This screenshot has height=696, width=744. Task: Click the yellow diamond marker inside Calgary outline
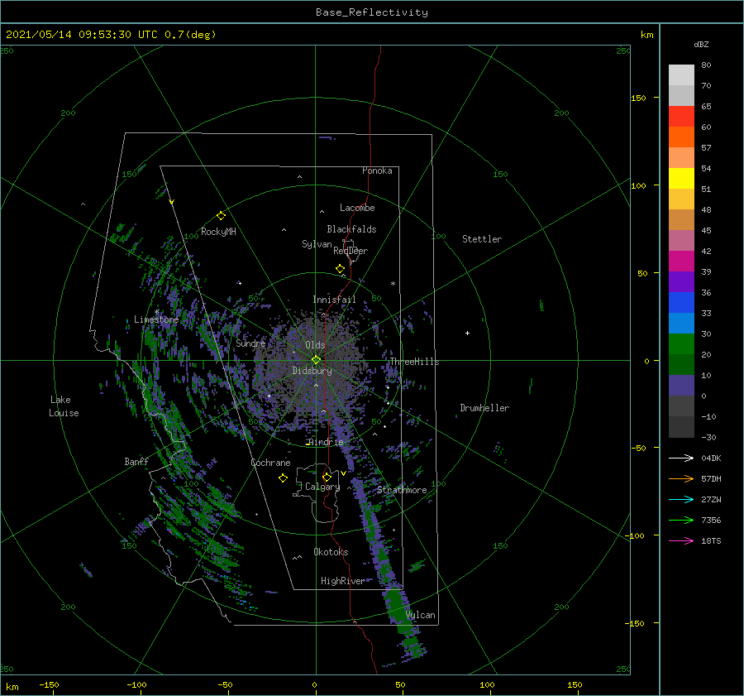(327, 477)
